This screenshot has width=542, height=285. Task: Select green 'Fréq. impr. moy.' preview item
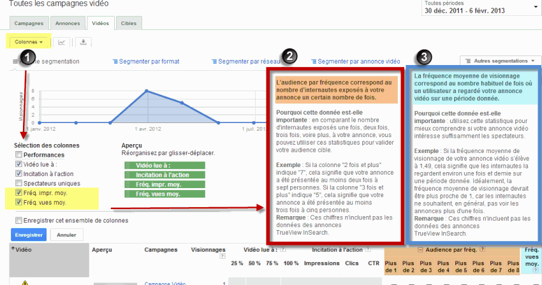pyautogui.click(x=165, y=184)
